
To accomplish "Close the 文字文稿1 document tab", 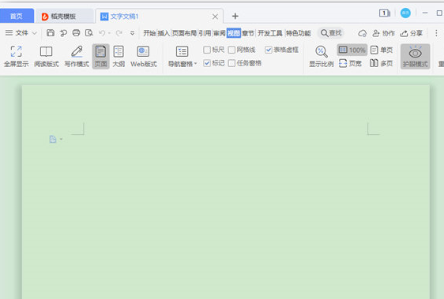I will [215, 17].
